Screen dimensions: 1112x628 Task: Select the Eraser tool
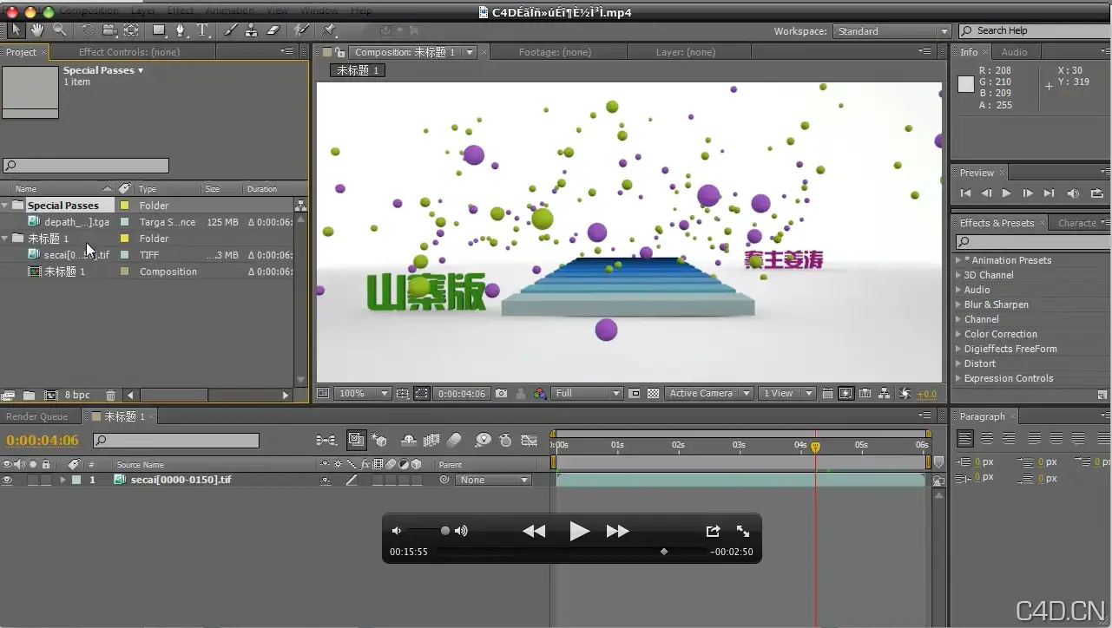tap(273, 29)
